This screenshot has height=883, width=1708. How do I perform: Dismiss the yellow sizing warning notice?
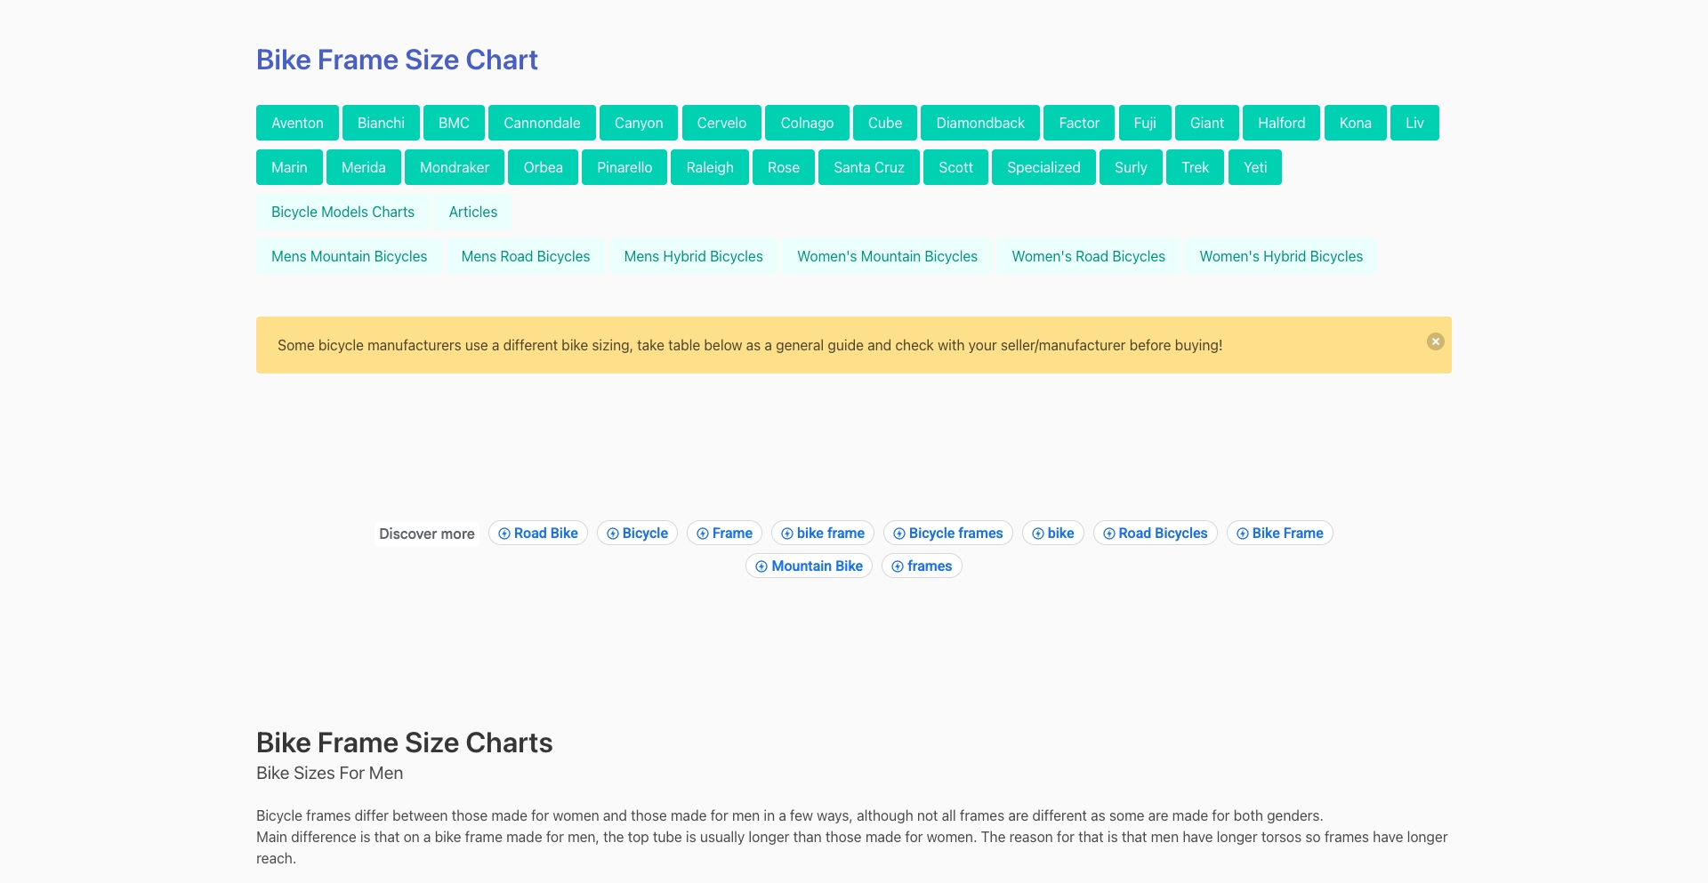click(1435, 341)
